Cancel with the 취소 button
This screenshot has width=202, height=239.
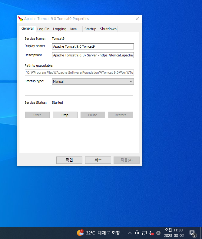coord(98,160)
